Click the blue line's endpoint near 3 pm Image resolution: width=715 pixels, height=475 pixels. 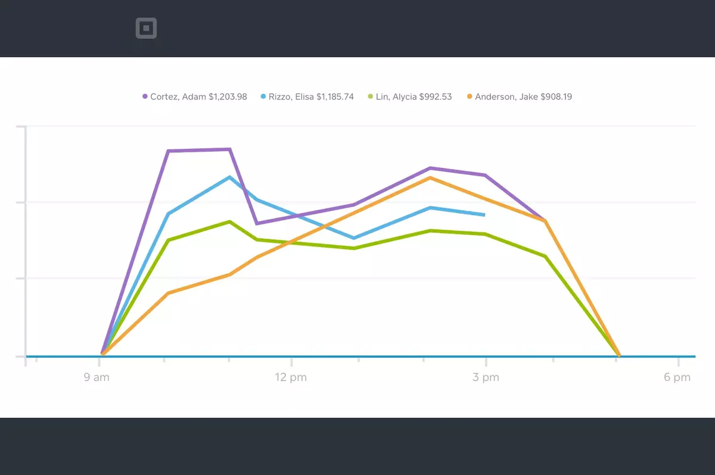click(x=483, y=215)
